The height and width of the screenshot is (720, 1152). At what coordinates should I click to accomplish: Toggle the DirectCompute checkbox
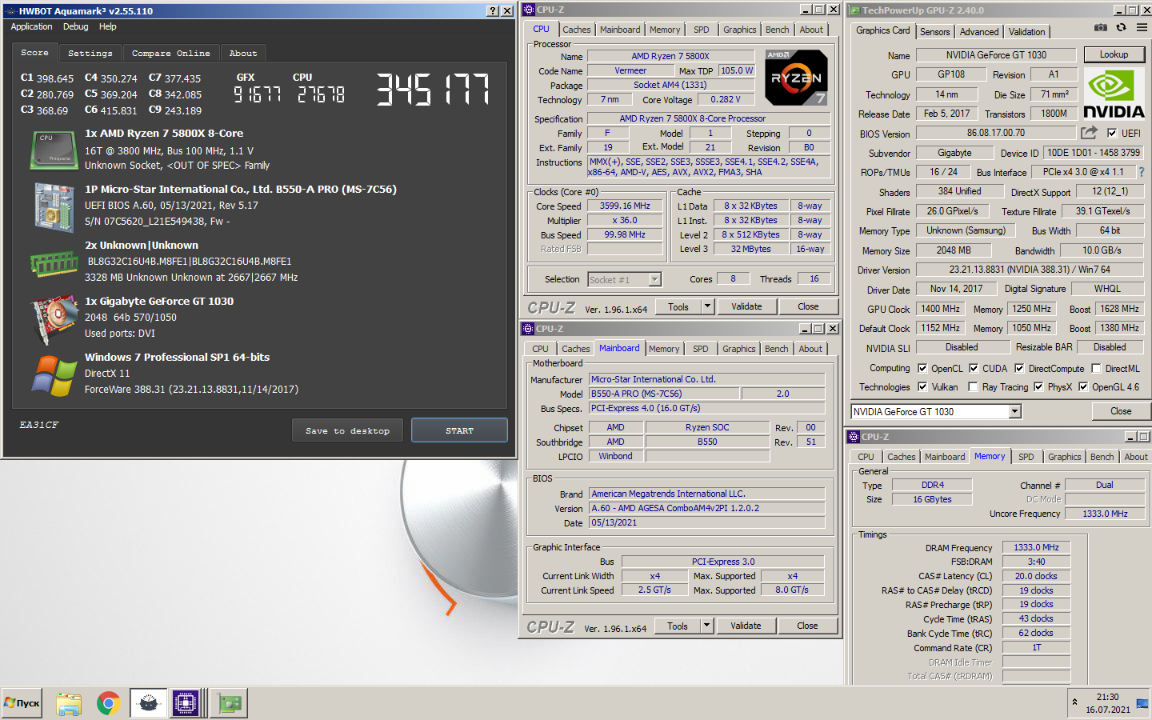point(1019,368)
